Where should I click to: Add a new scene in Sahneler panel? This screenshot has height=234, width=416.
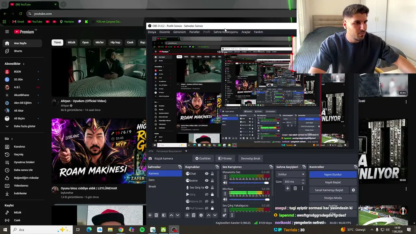coord(150,215)
